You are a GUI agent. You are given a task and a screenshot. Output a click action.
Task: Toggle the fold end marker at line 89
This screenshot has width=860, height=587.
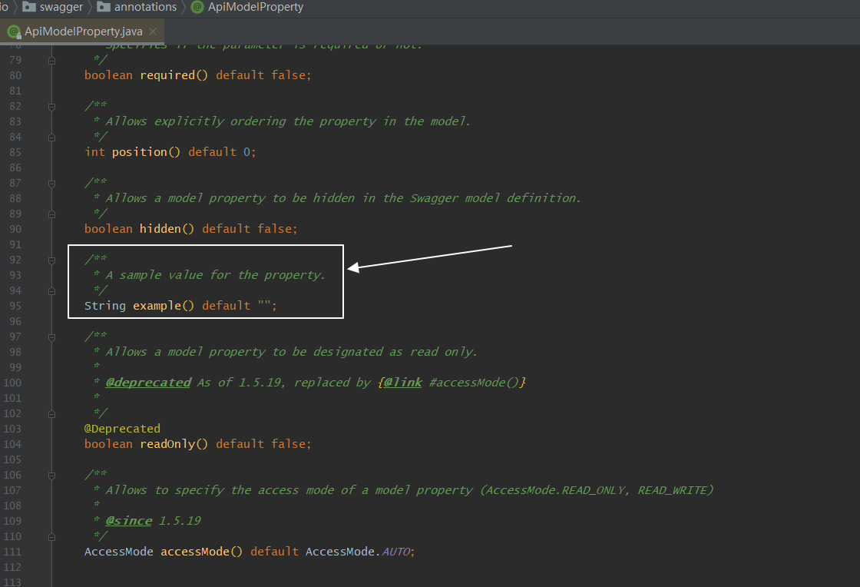tap(51, 214)
